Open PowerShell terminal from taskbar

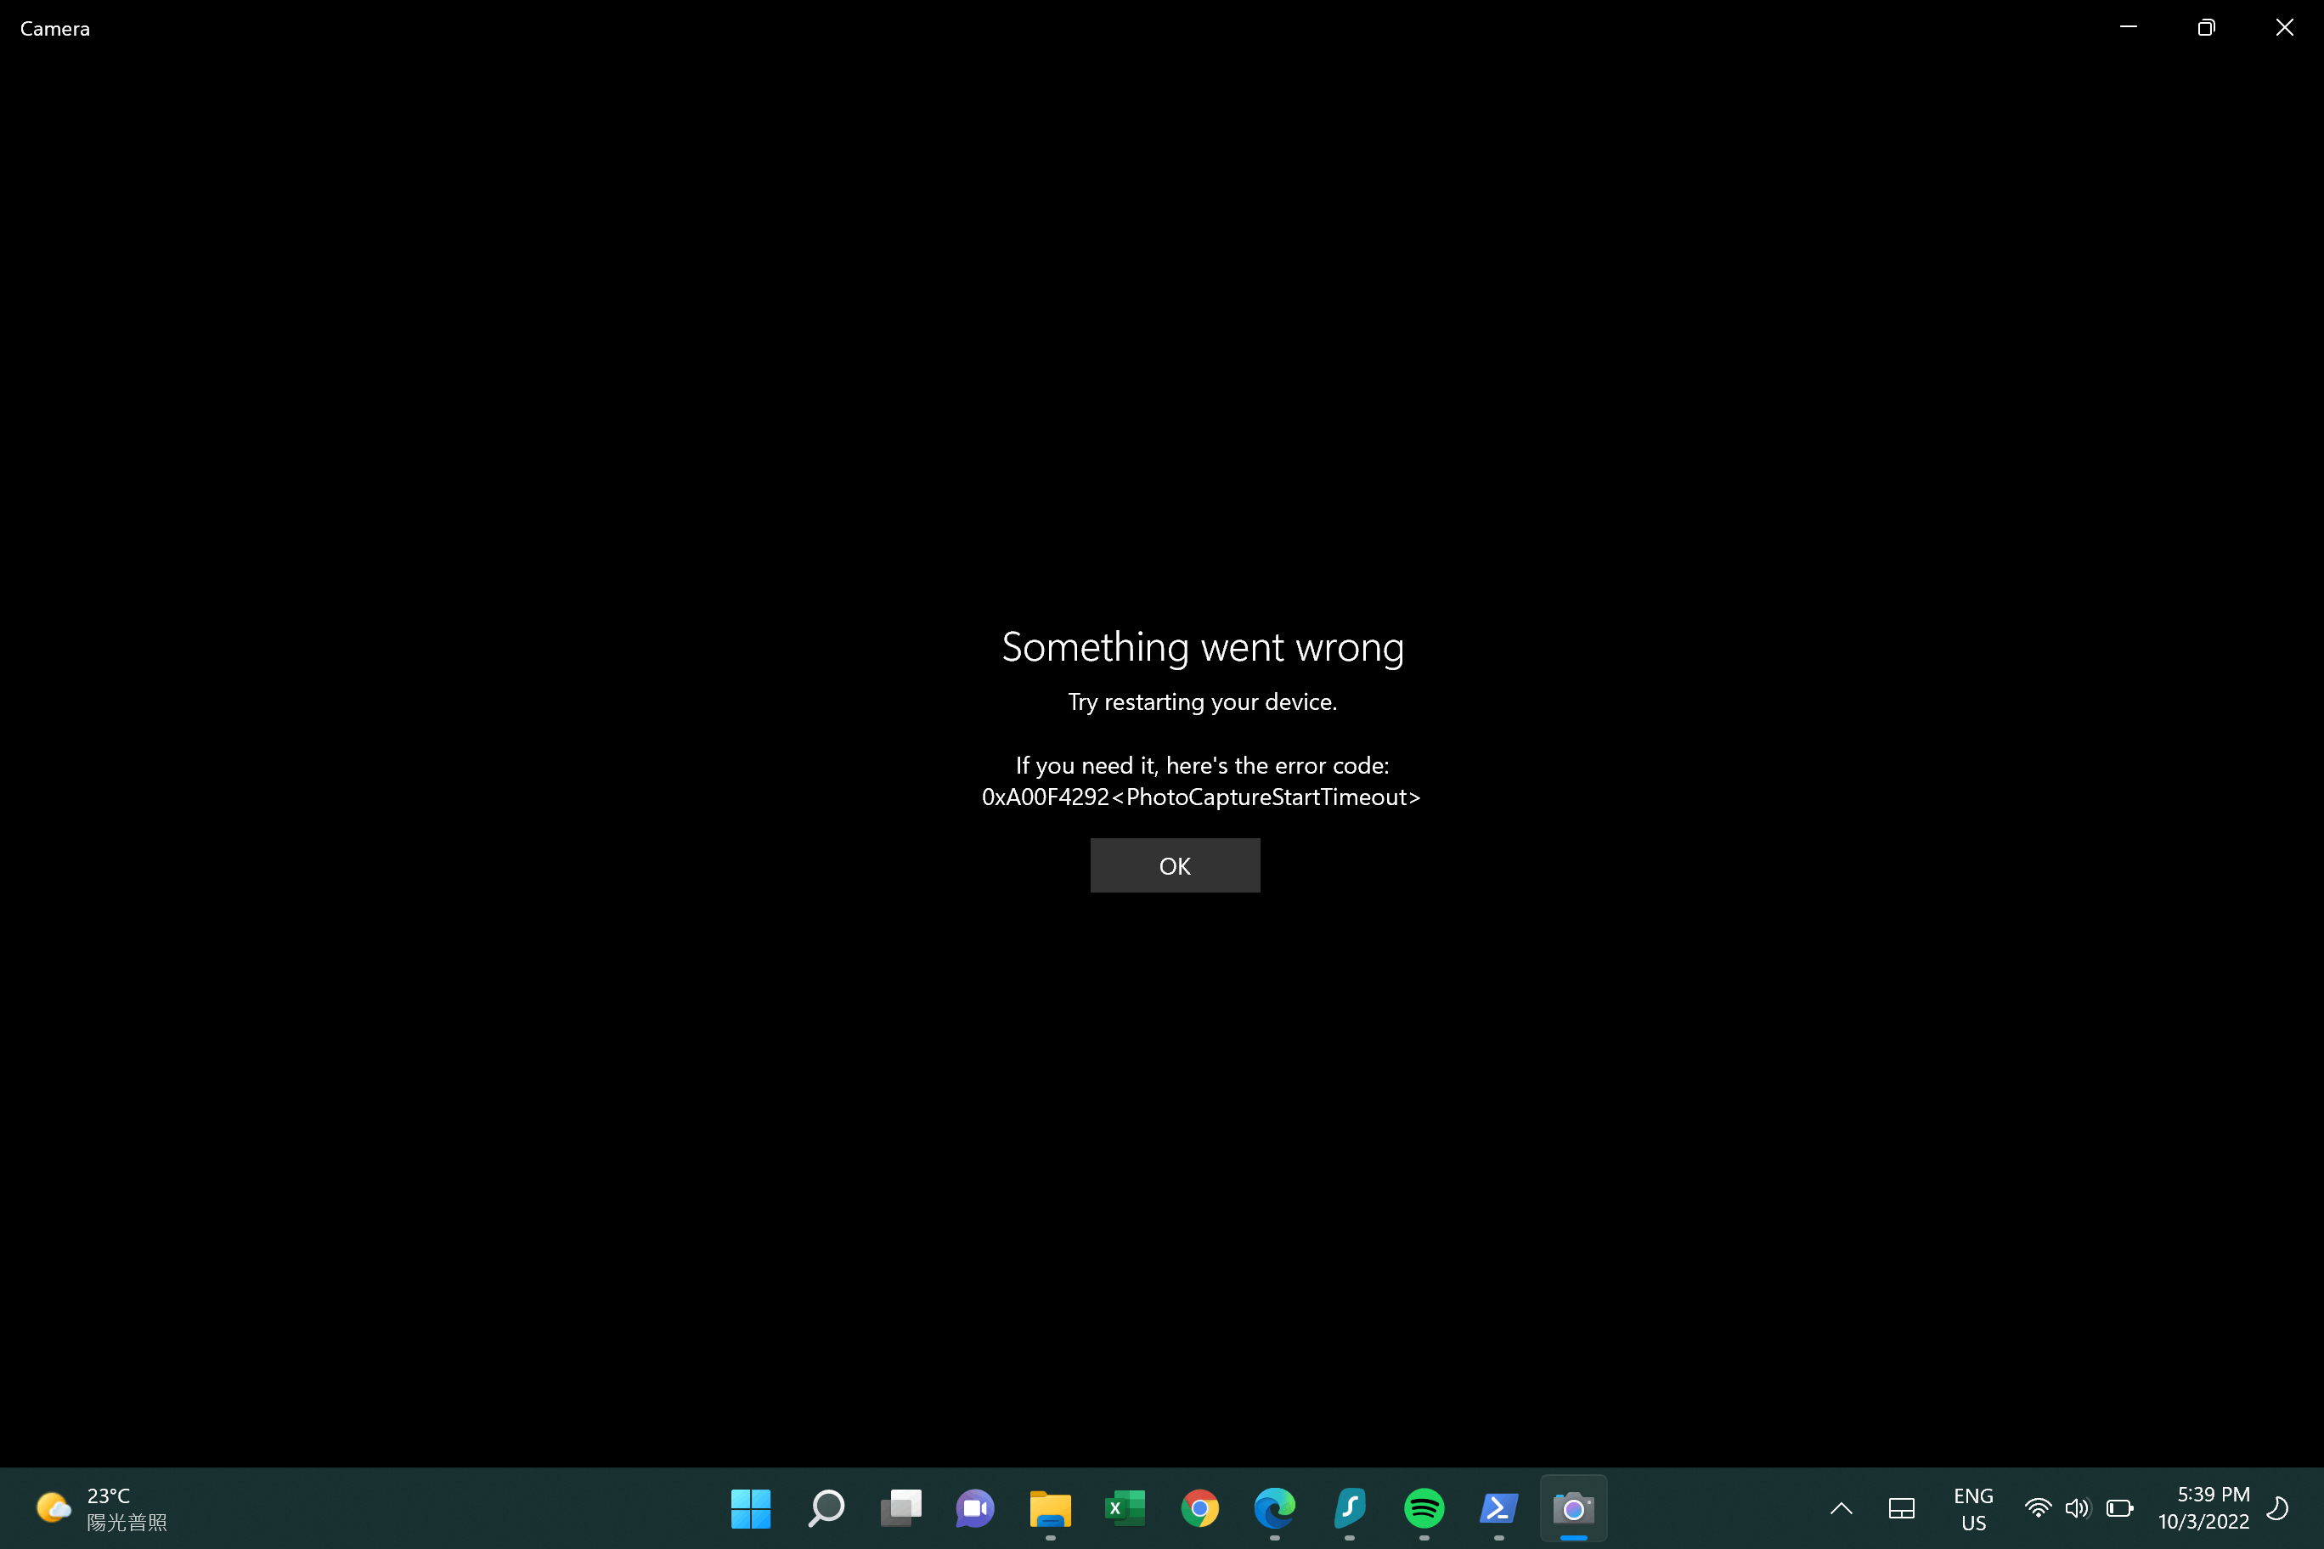(x=1498, y=1507)
